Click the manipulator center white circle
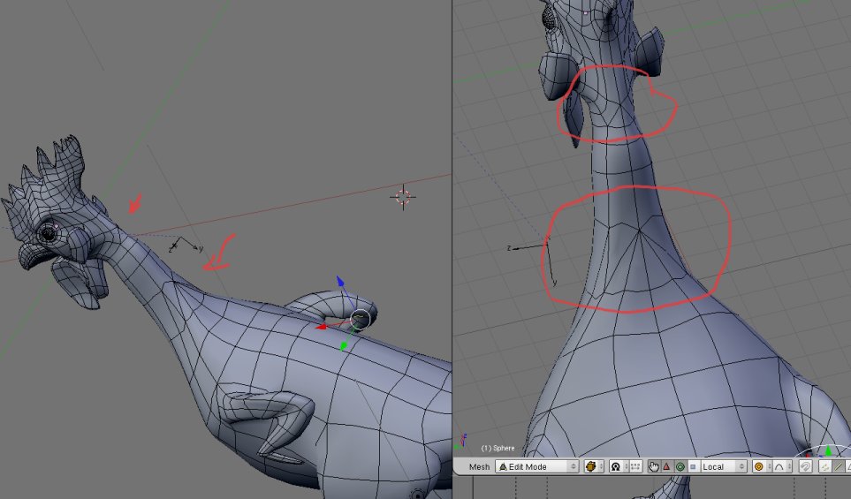This screenshot has height=499, width=851. [360, 319]
